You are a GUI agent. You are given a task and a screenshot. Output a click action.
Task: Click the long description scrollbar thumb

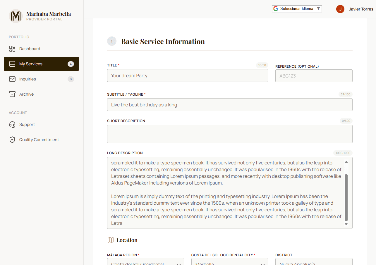(346, 198)
